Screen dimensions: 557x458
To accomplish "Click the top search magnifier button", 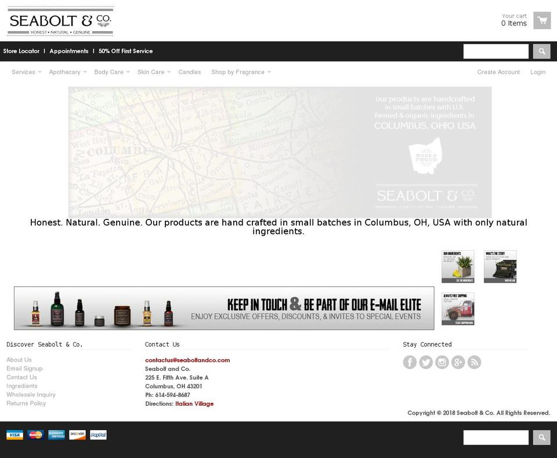I will 542,52.
